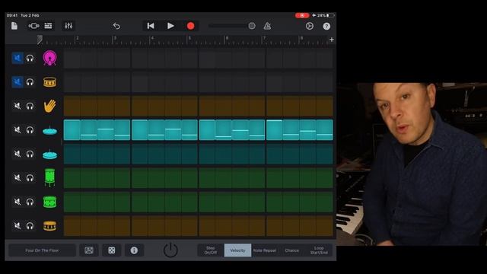Open My Songs document browser
The height and width of the screenshot is (274, 487).
(x=14, y=26)
